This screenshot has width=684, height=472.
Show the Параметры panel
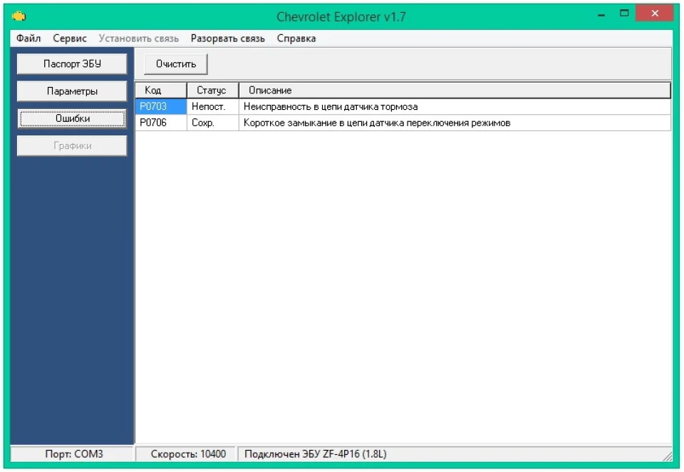tap(72, 91)
